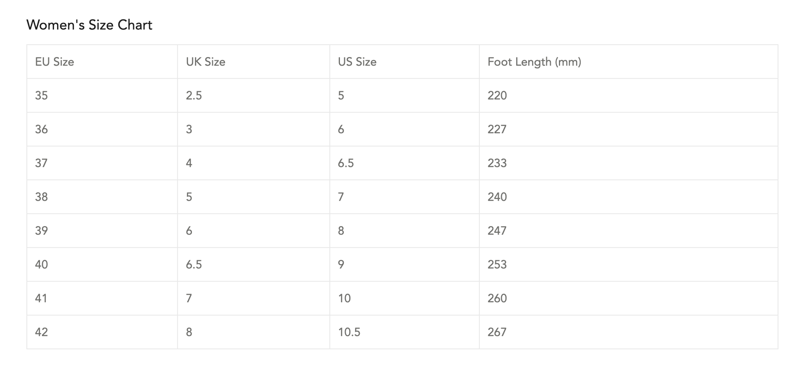
Task: Click EU size 41 cell
Action: pos(42,298)
